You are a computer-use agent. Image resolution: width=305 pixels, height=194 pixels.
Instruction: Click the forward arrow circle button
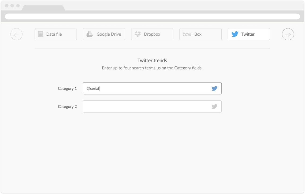pyautogui.click(x=288, y=34)
